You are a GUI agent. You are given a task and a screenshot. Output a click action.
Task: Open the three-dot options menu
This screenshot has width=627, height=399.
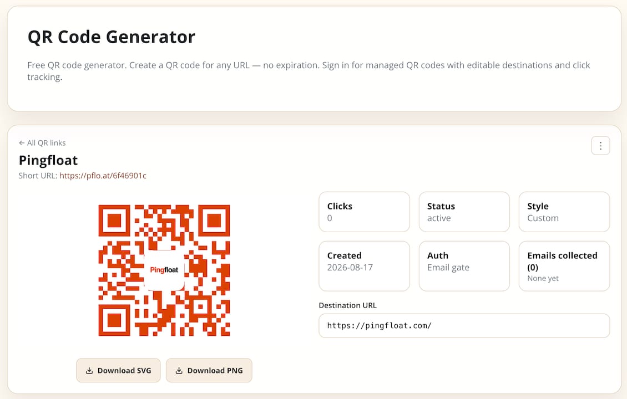click(x=600, y=146)
